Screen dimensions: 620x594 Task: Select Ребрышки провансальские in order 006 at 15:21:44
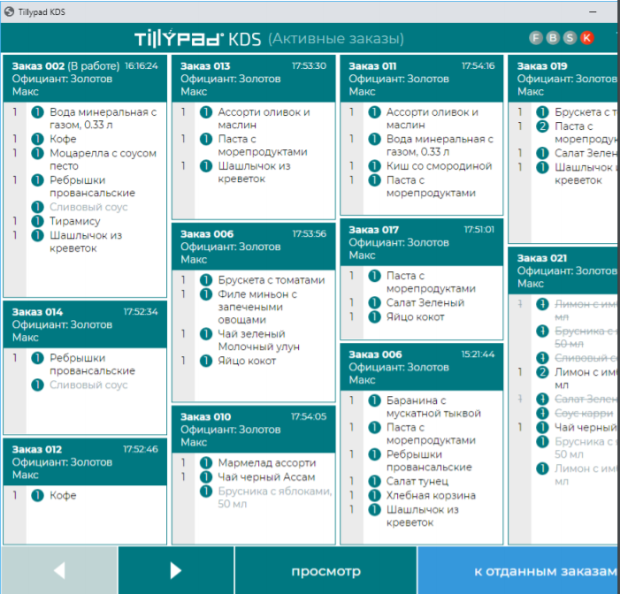point(429,461)
